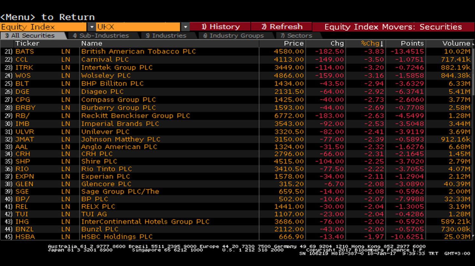Screen dimensions: 475x266
Task: Select the ULVR ticker
Action: [24, 132]
